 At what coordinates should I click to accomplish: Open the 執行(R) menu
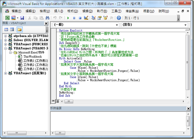[102, 11]
